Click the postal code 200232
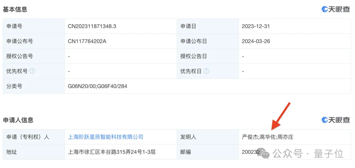 pos(250,152)
